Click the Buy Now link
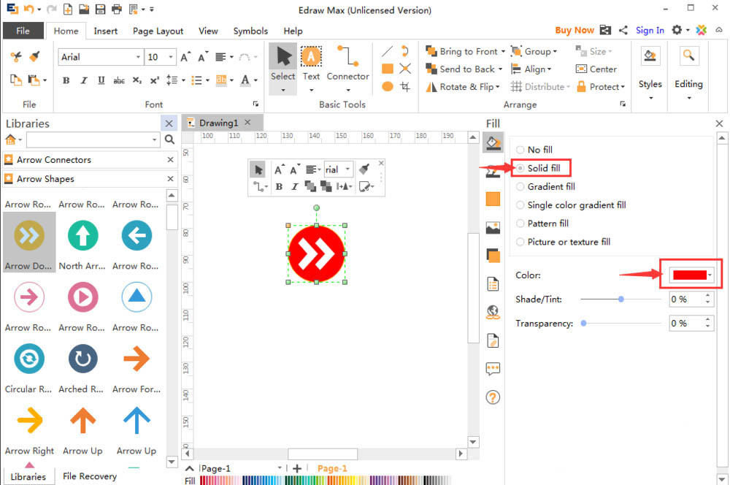Screen dimensions: 730x485 click(575, 30)
